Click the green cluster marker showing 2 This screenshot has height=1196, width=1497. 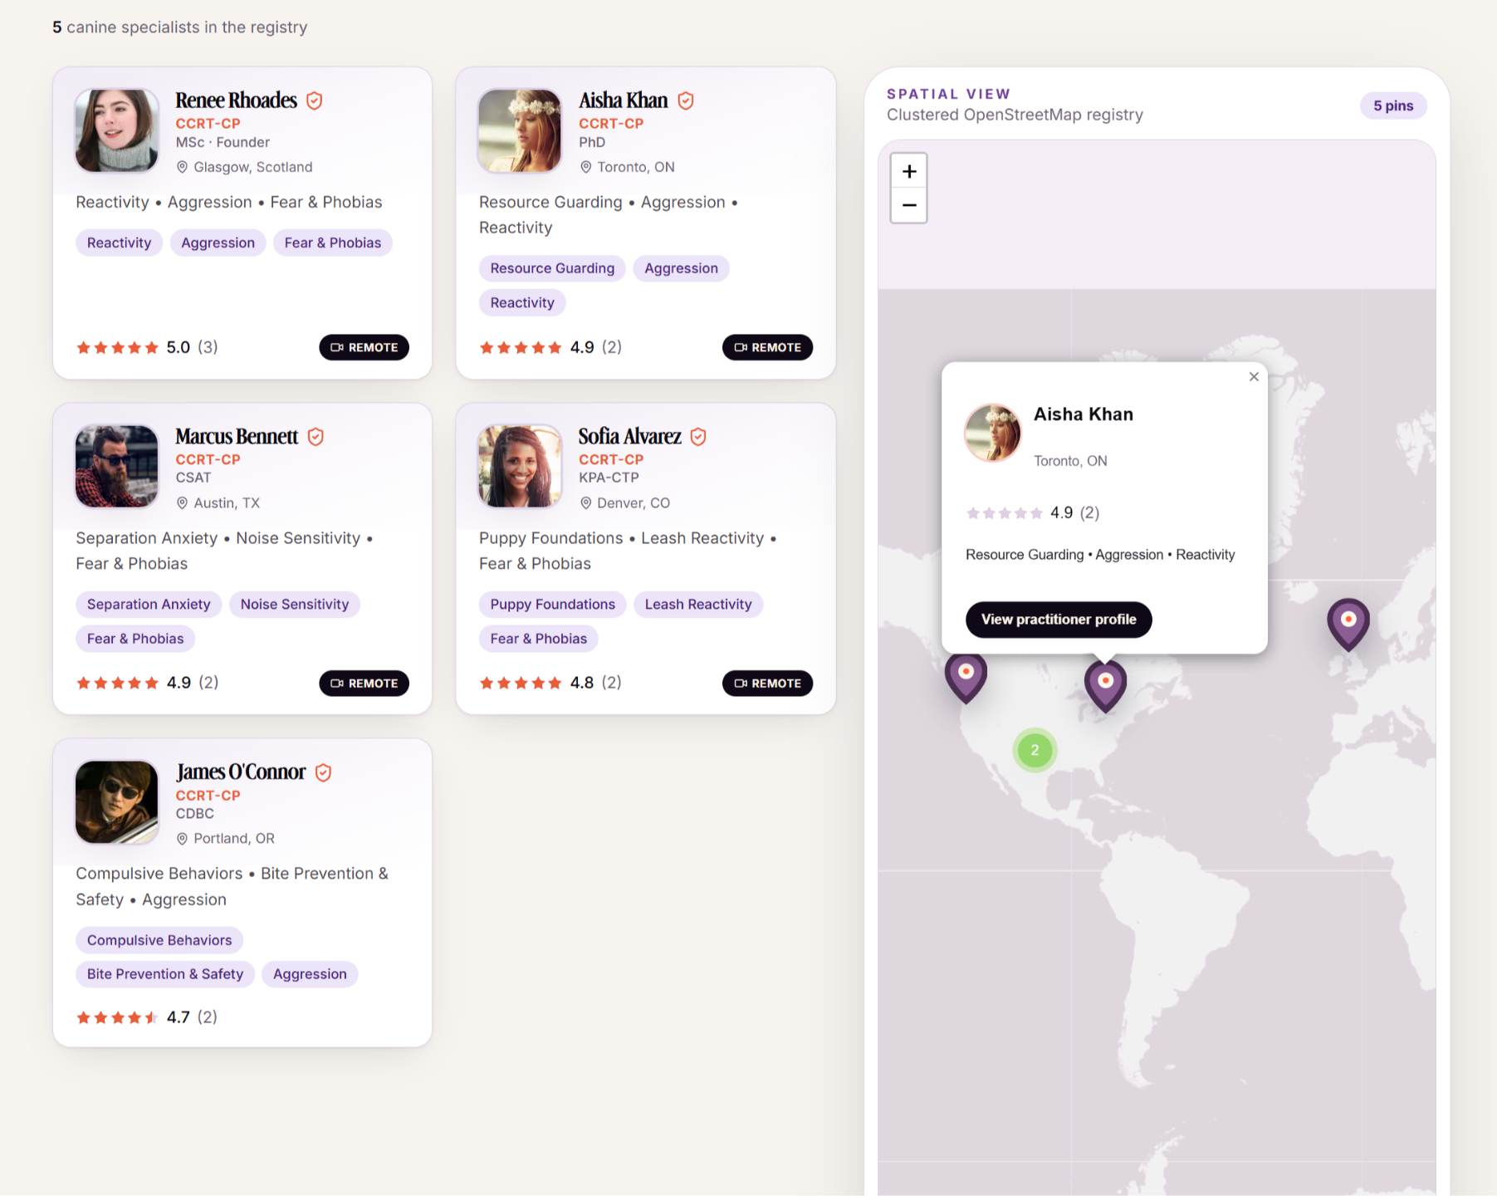(x=1035, y=750)
